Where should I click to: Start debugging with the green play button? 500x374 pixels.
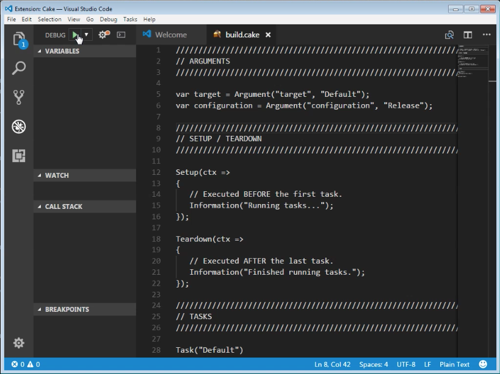coord(75,35)
